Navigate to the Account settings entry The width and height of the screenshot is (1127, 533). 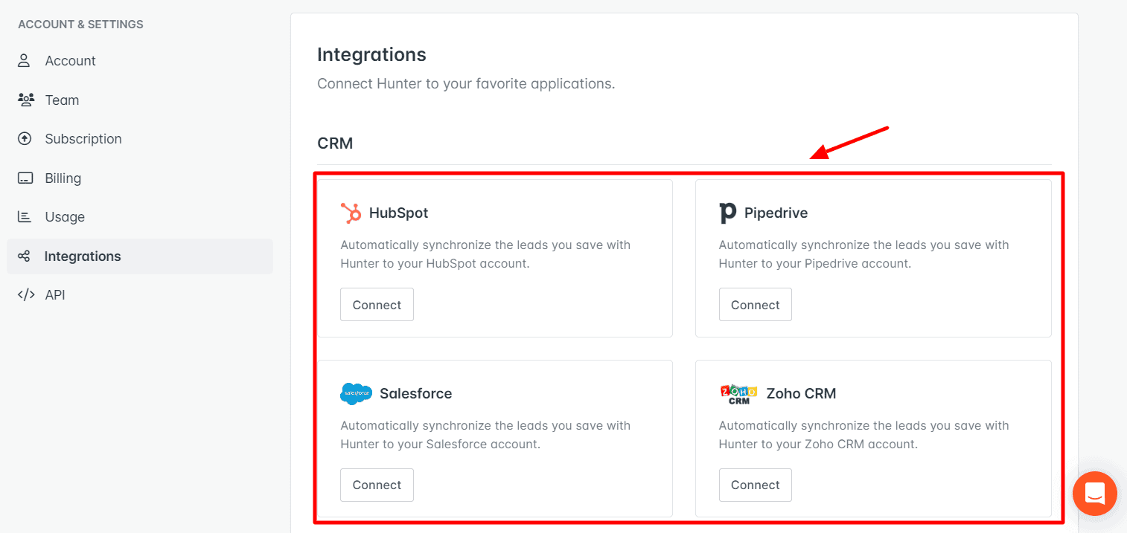[x=71, y=60]
